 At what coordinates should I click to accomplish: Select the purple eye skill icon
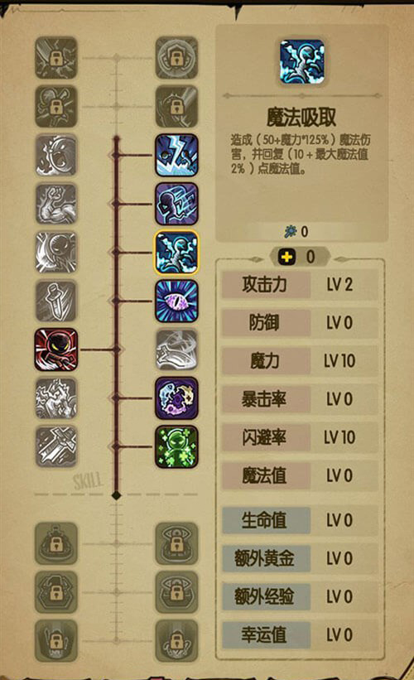[x=177, y=301]
